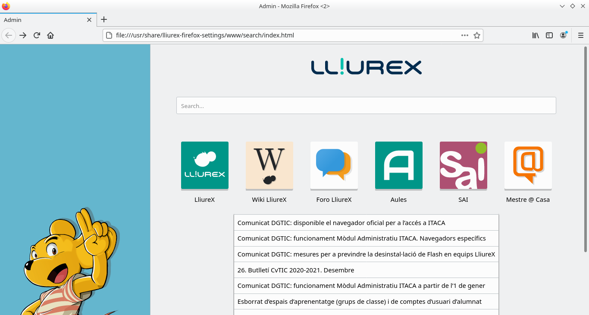
Task: Click the Aules label
Action: tap(399, 200)
